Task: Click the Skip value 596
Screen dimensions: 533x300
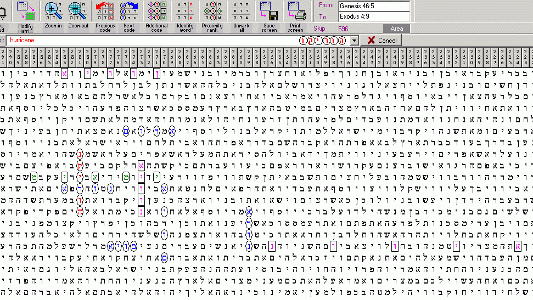Action: (x=343, y=29)
